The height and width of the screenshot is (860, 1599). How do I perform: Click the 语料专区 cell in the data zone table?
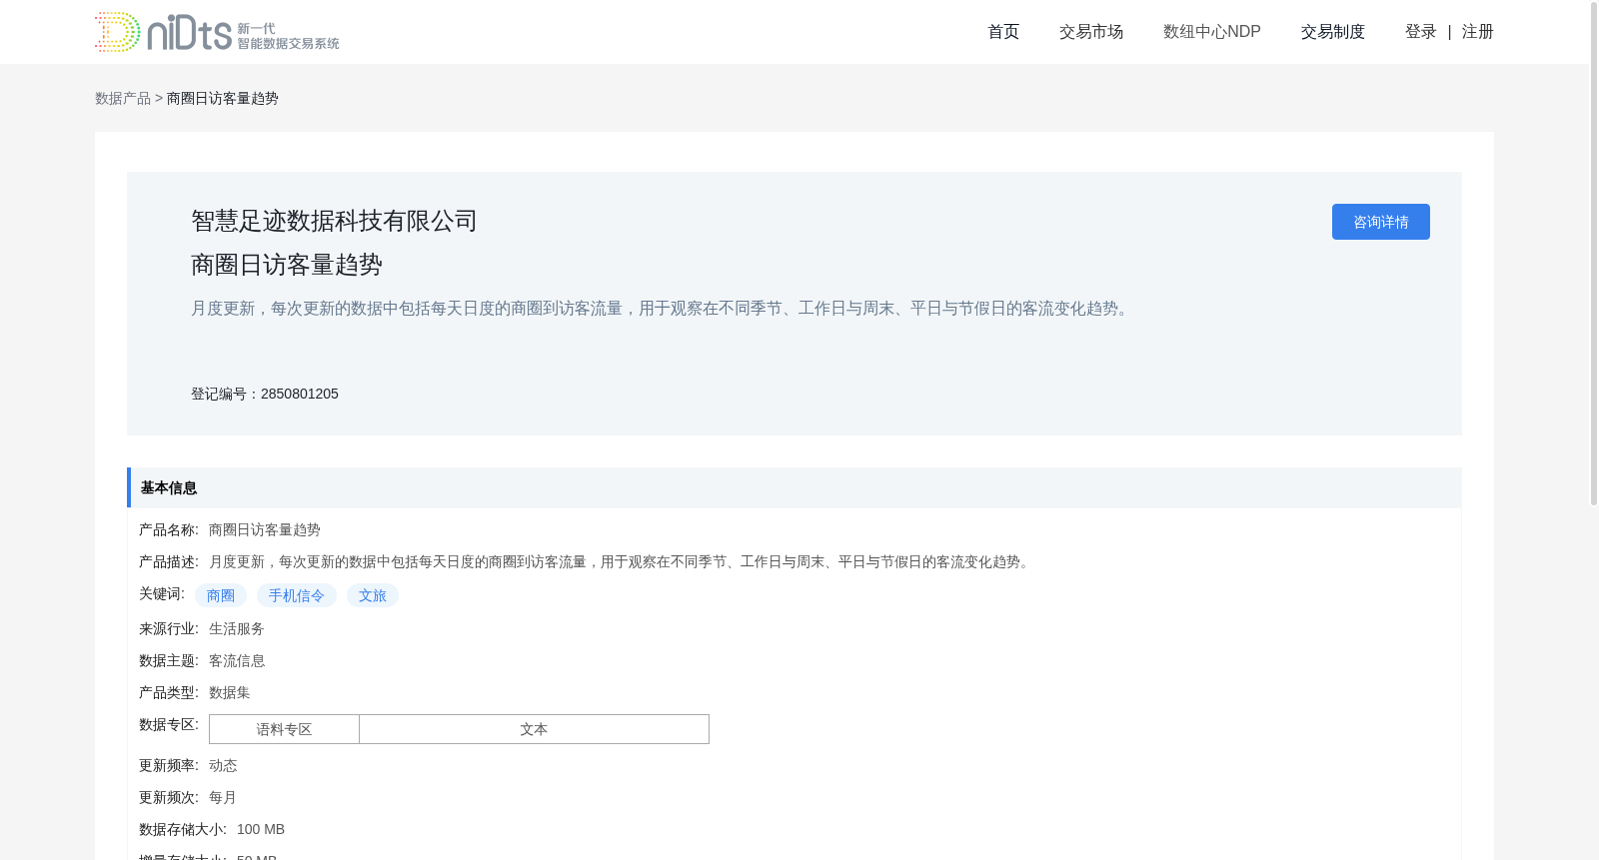[285, 729]
